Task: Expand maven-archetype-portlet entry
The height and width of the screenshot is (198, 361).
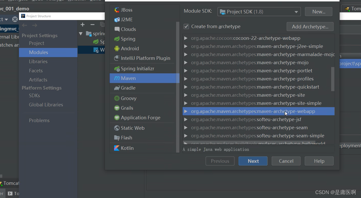Action: click(x=186, y=71)
